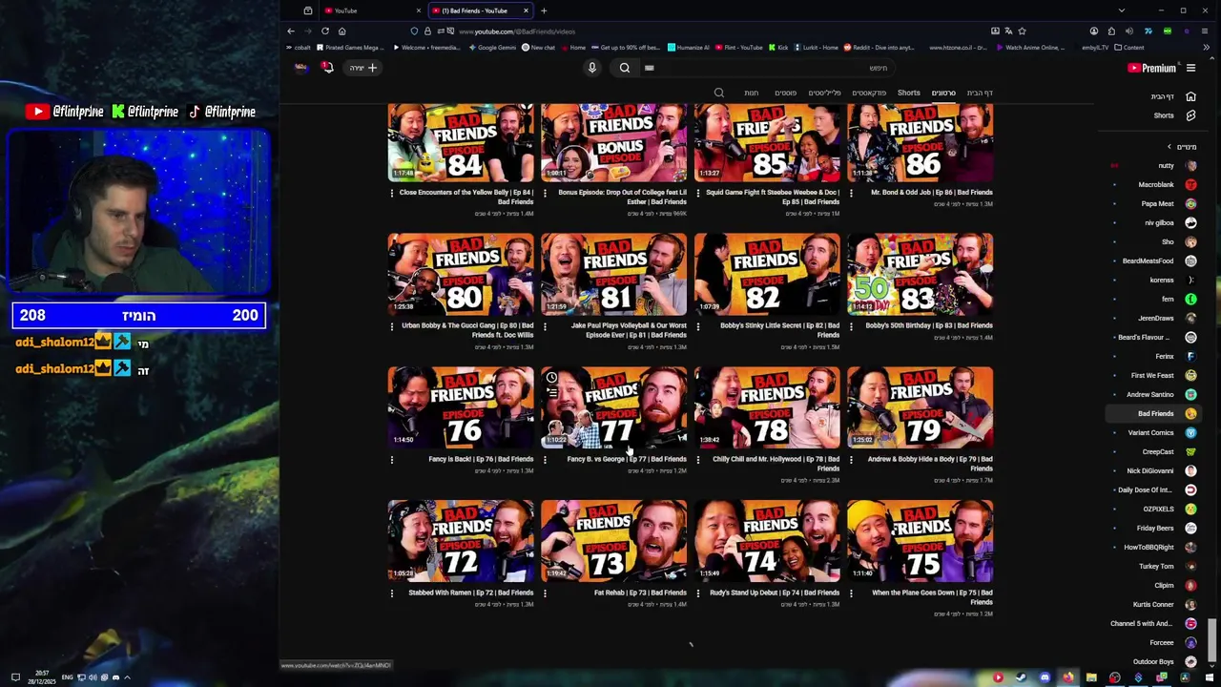Viewport: 1221px width, 687px height.
Task: Open the browser home page icon
Action: click(x=341, y=31)
